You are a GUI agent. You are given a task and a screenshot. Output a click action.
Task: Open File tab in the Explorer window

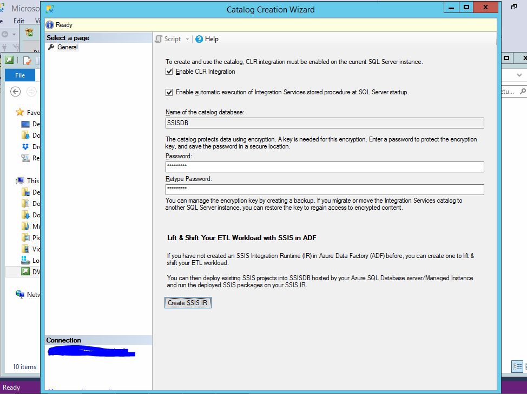click(20, 75)
